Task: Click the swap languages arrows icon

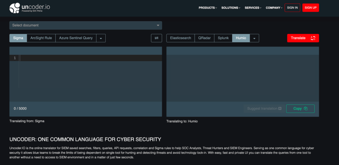Action: pyautogui.click(x=156, y=38)
